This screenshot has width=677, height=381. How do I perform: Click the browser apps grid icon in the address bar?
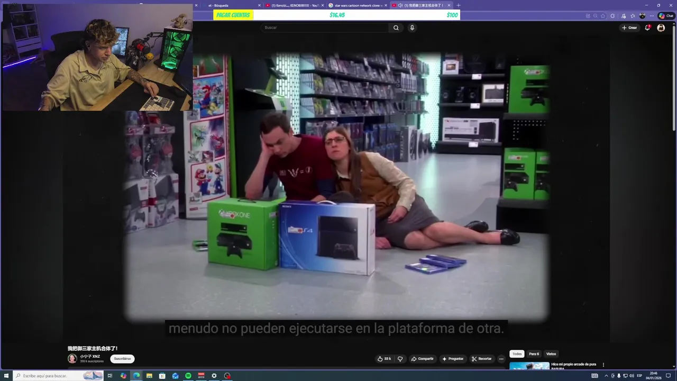click(588, 16)
